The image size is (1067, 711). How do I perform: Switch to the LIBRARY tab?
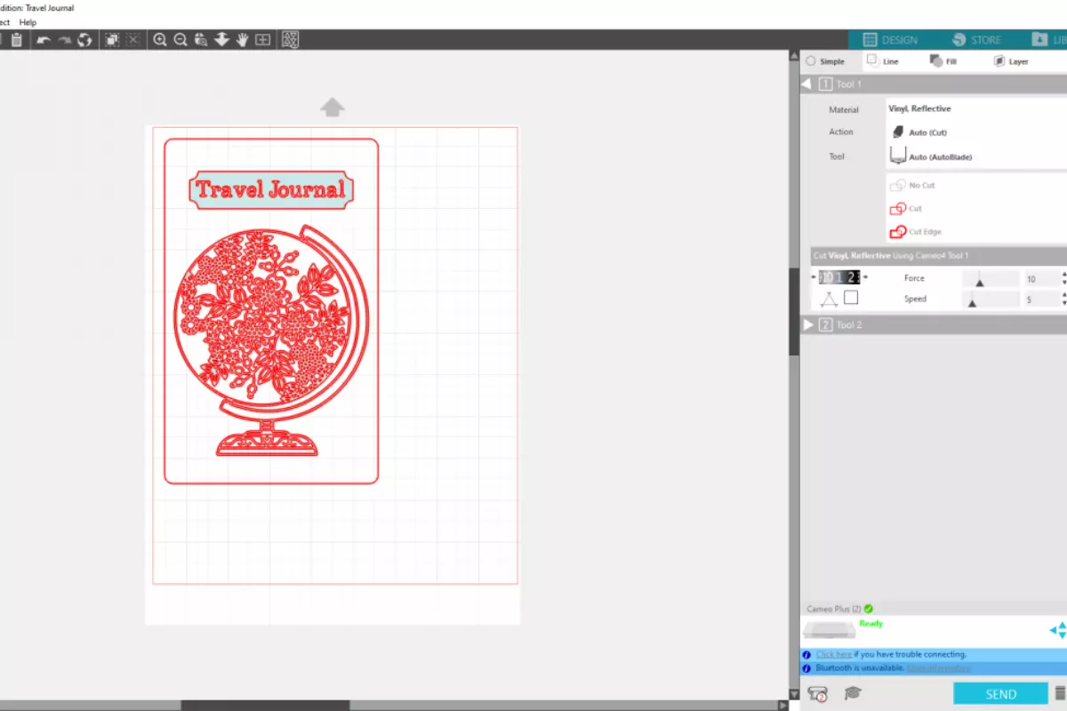1049,40
